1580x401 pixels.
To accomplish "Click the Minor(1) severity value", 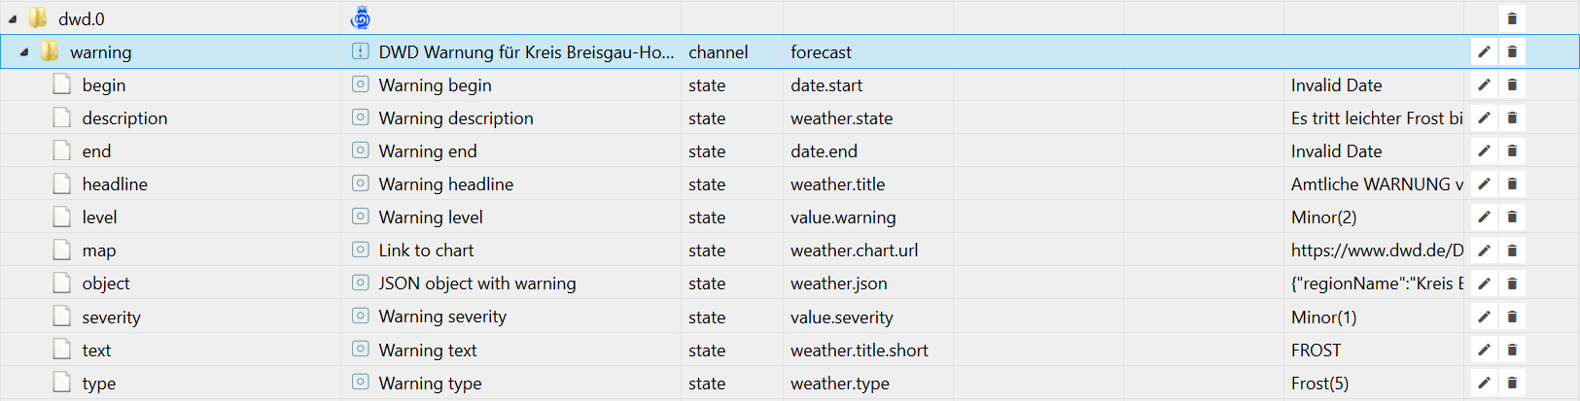I will pos(1323,317).
